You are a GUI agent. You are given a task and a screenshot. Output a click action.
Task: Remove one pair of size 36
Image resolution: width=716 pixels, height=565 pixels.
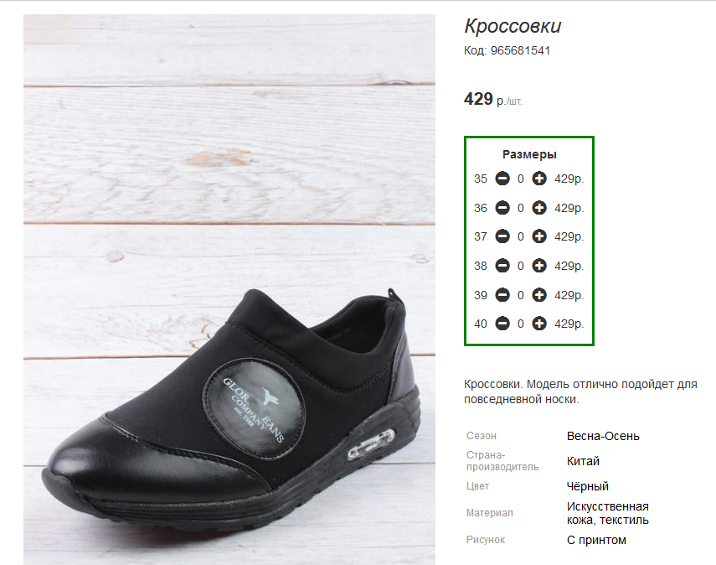(x=502, y=208)
